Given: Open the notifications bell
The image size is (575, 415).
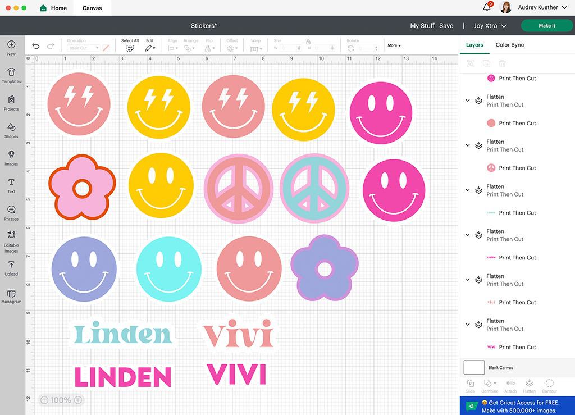Looking at the screenshot, I should (487, 7).
